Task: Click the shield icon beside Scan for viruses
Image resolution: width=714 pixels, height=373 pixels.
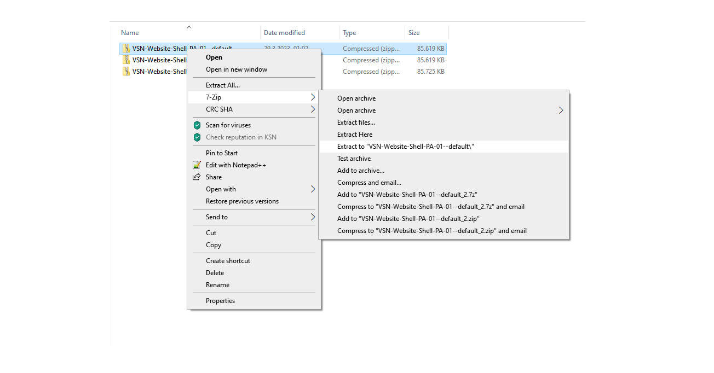Action: (197, 125)
